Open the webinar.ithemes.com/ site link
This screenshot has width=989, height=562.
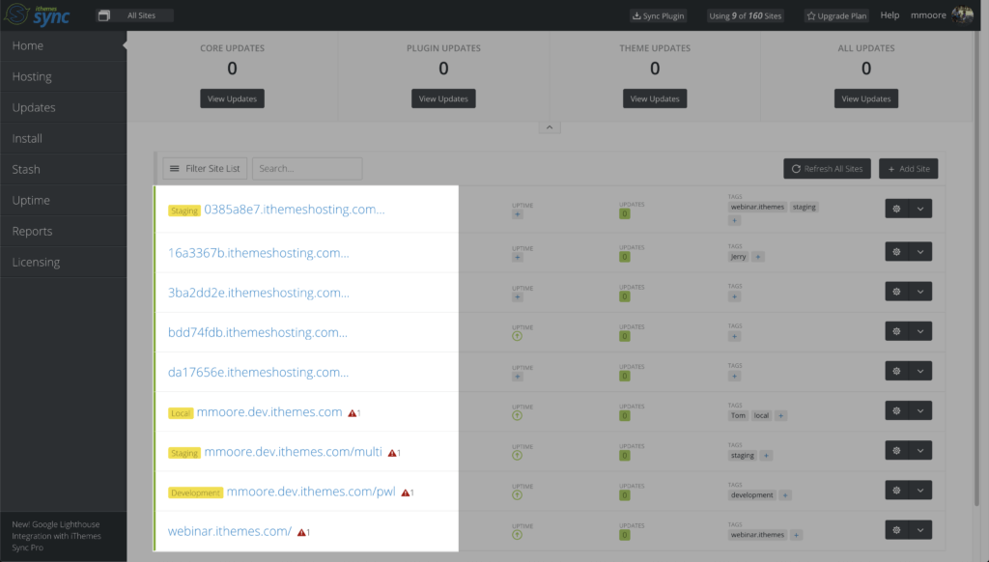pyautogui.click(x=230, y=531)
